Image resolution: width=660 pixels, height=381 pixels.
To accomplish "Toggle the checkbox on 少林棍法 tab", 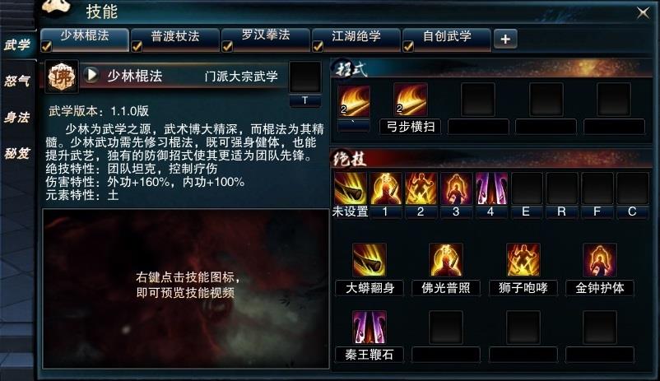I will pyautogui.click(x=46, y=46).
